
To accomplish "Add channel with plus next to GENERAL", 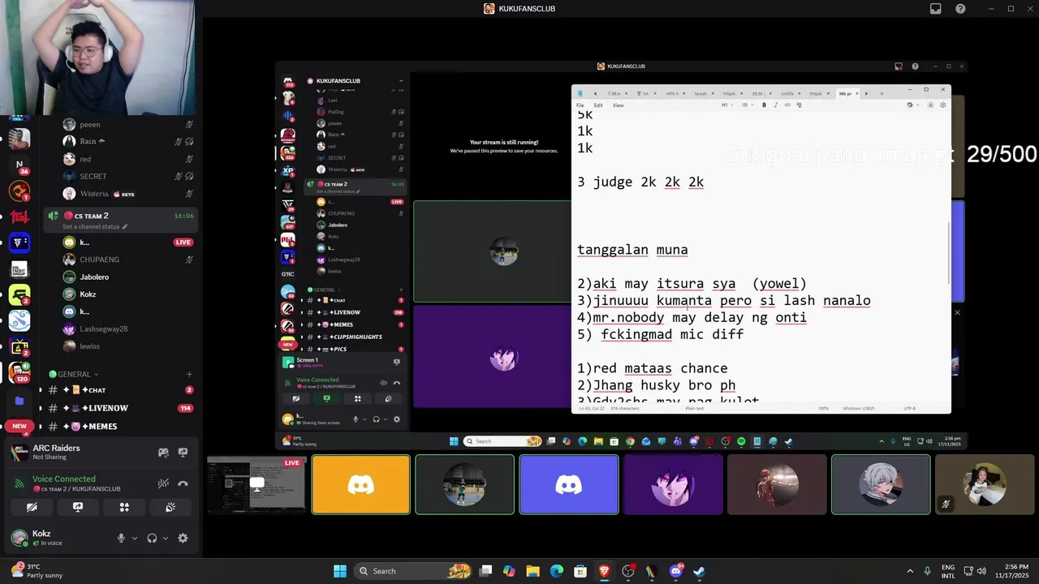I will pyautogui.click(x=189, y=374).
